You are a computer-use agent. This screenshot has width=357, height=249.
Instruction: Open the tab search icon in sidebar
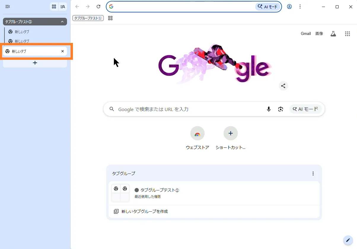(63, 7)
